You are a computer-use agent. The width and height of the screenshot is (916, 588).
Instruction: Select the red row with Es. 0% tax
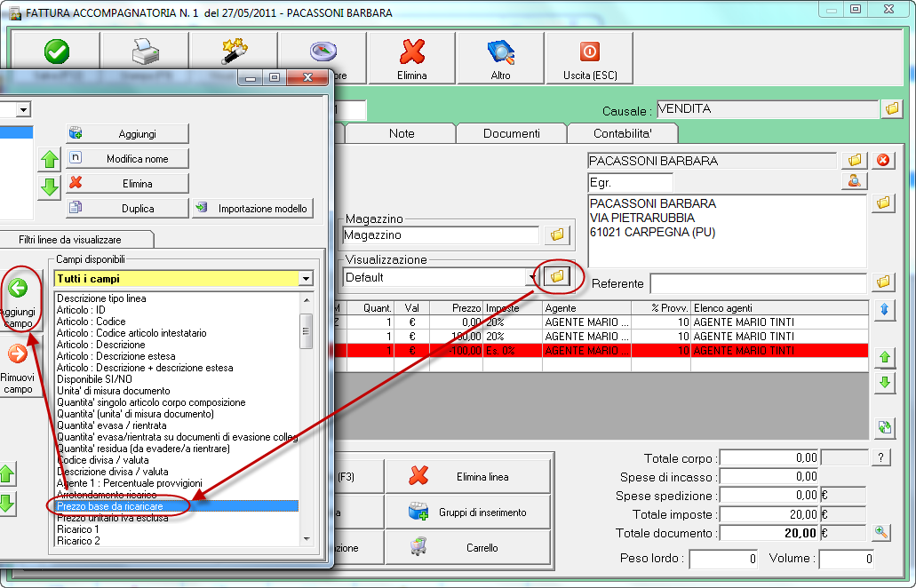601,350
